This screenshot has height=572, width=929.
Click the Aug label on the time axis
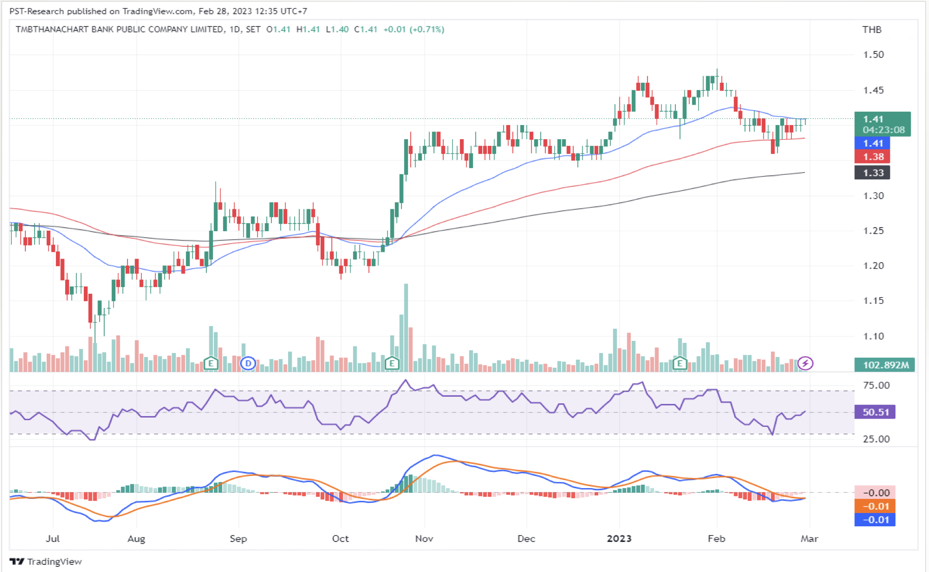[136, 538]
